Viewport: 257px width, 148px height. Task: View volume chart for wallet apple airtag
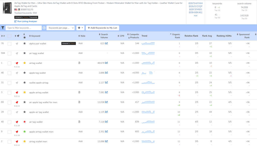point(106,82)
